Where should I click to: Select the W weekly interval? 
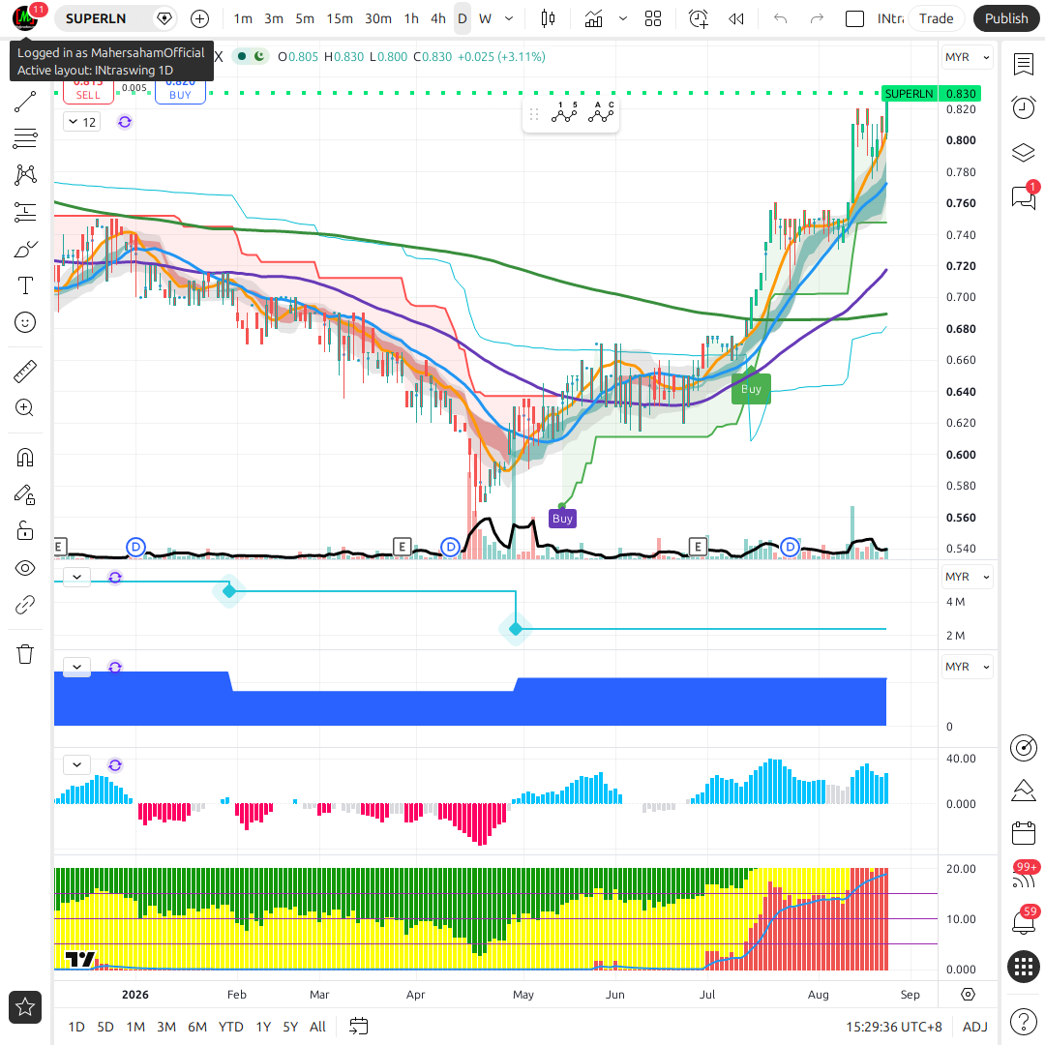485,18
